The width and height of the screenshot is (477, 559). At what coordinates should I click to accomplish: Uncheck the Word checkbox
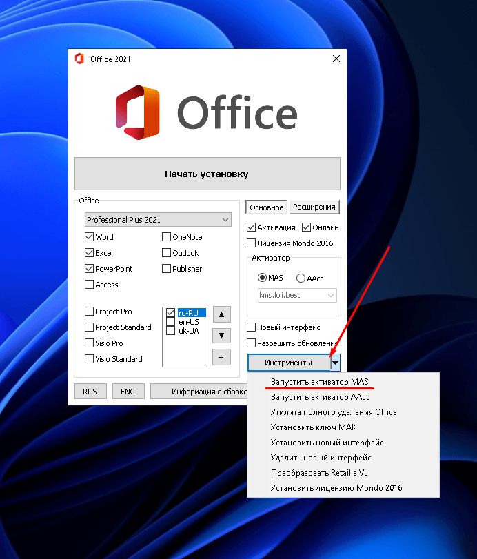[89, 236]
